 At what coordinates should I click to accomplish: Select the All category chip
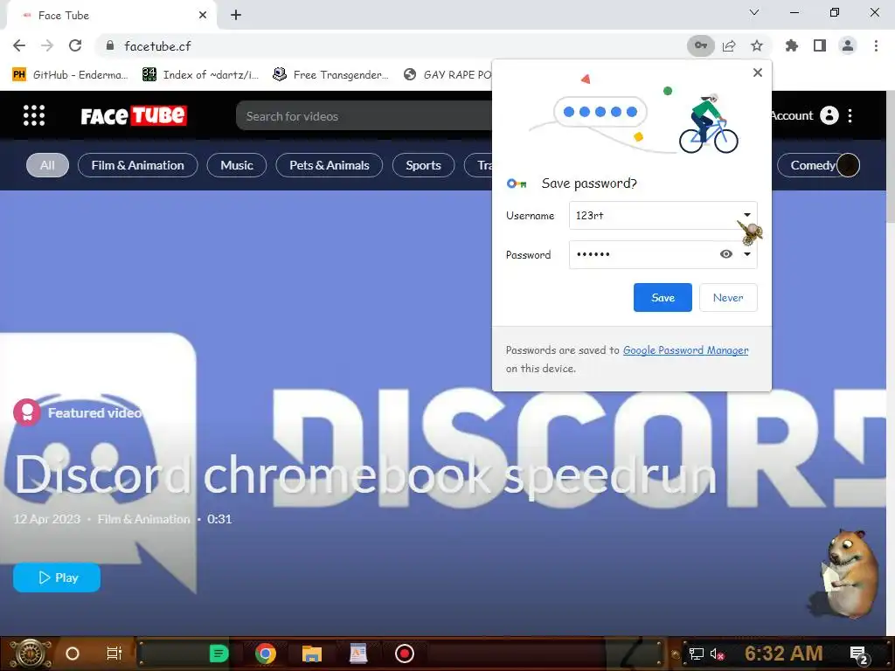click(47, 165)
